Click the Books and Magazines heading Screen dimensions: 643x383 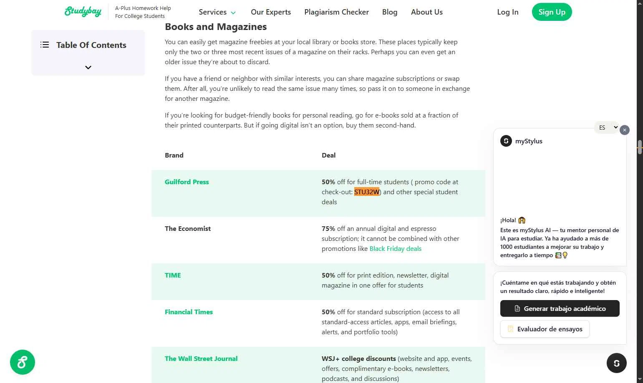point(216,27)
